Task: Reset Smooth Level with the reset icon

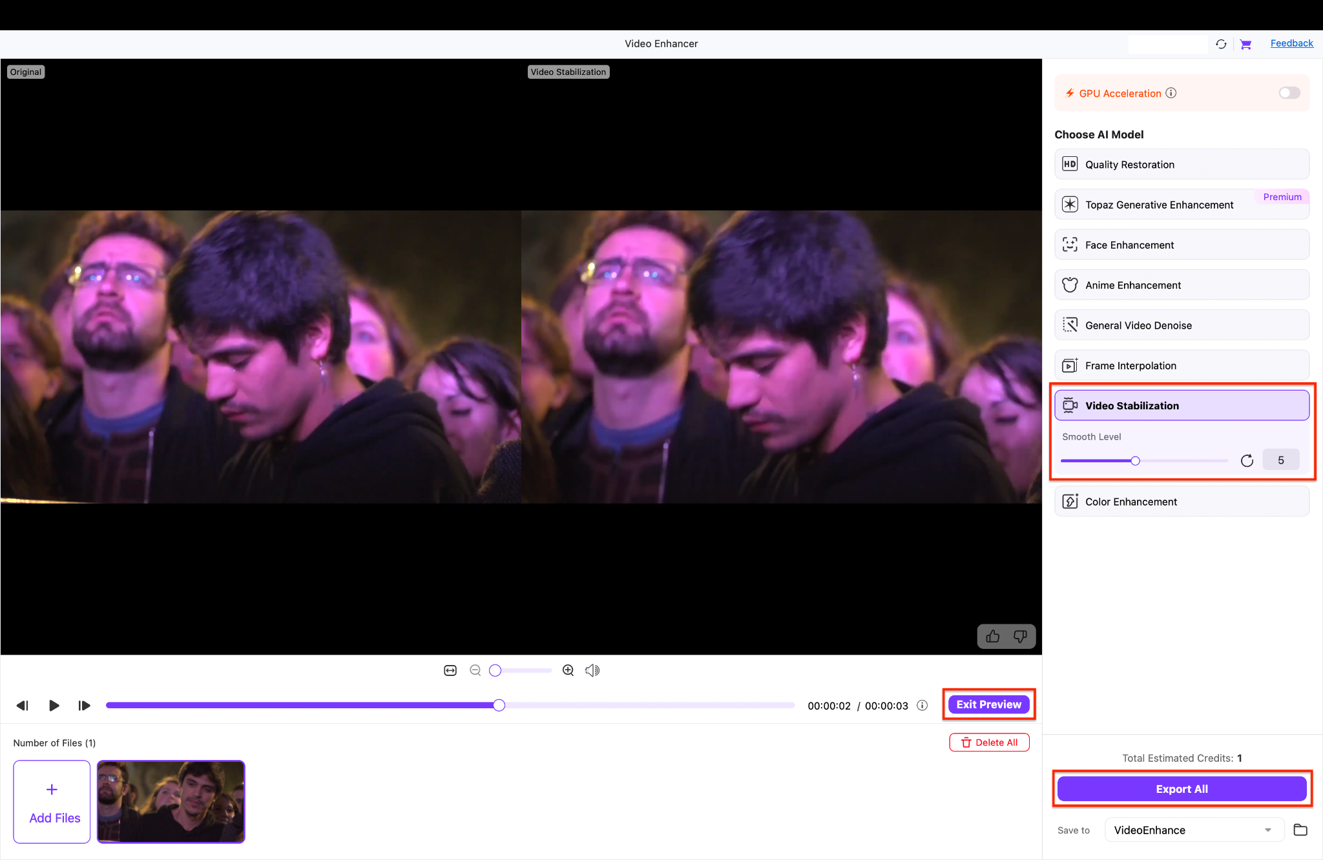Action: tap(1247, 460)
